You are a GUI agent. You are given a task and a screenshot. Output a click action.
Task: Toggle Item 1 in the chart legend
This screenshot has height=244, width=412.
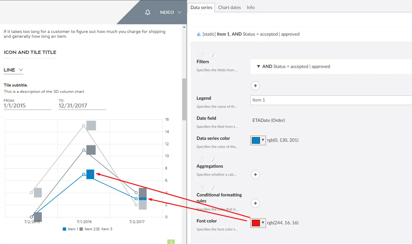(x=71, y=229)
